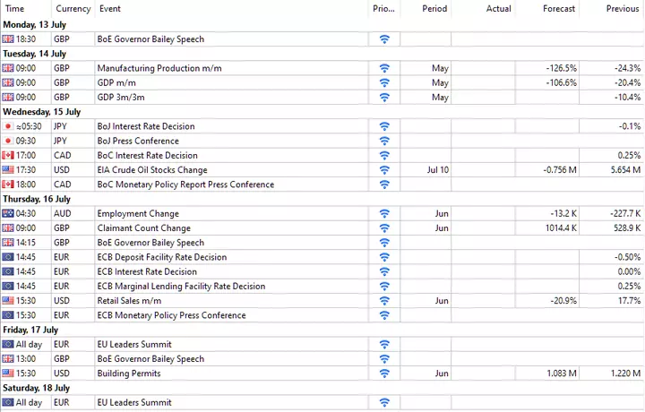Click the -126.5% forecast value
Screen dimensions: 645x412
tap(562, 68)
